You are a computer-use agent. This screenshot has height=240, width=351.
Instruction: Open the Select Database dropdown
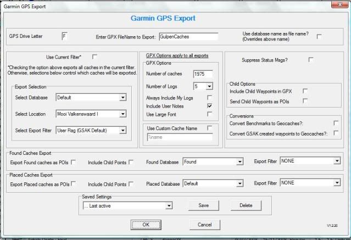[122, 98]
